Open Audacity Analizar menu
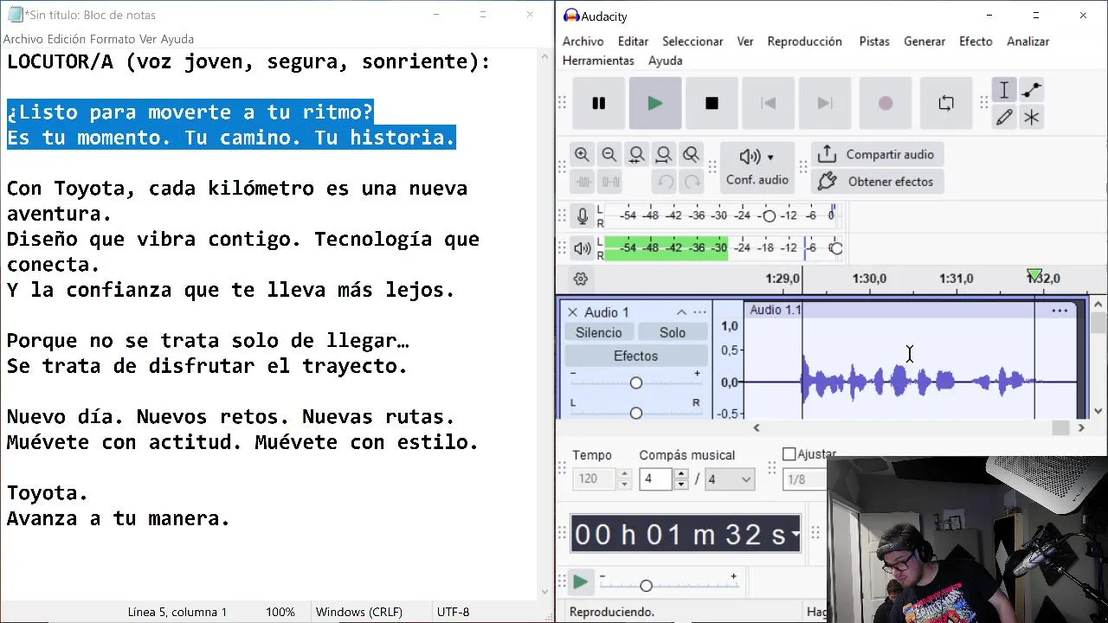1108x623 pixels. pyautogui.click(x=1027, y=42)
